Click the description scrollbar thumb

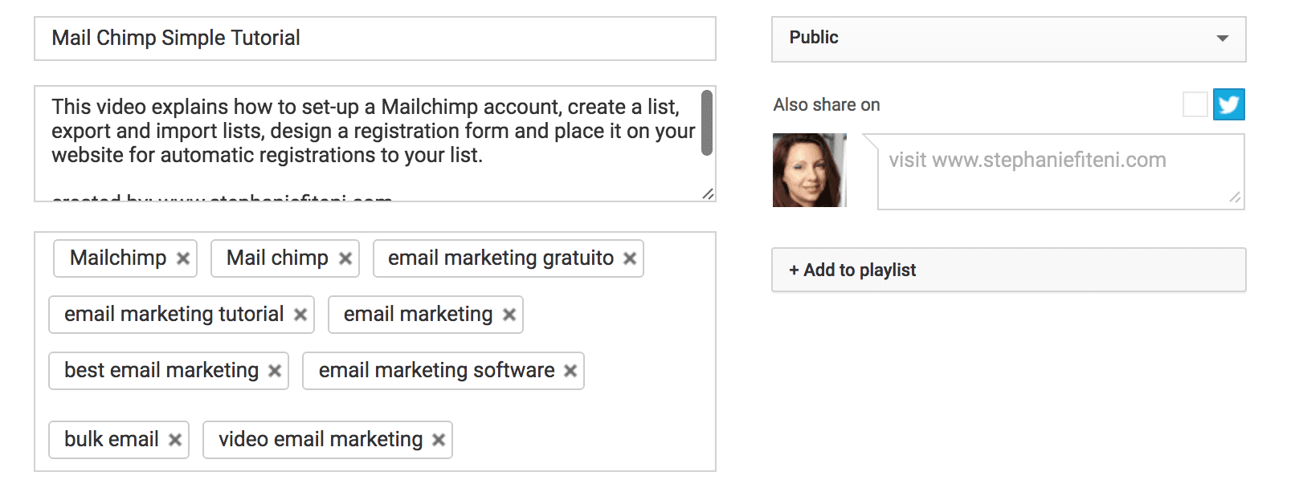coord(707,122)
